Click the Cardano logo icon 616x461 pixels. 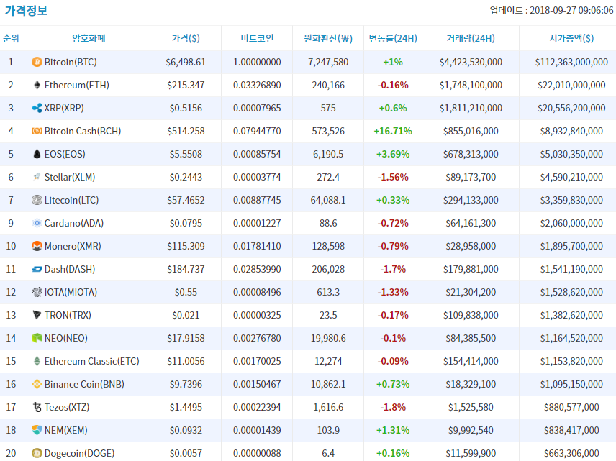pyautogui.click(x=37, y=223)
